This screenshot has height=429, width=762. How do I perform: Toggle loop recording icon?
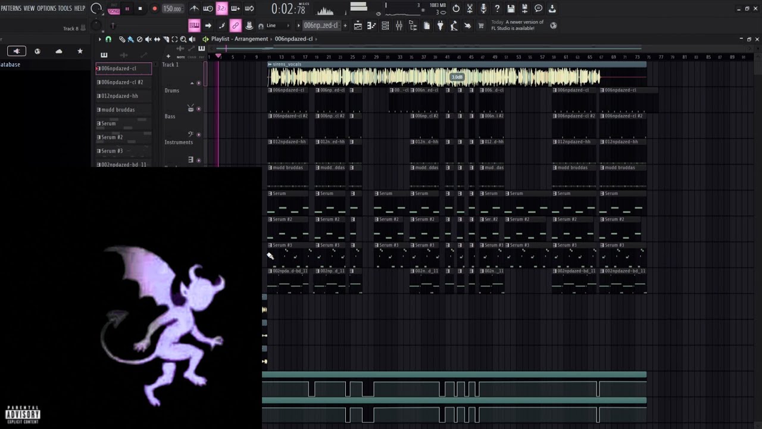(x=249, y=8)
